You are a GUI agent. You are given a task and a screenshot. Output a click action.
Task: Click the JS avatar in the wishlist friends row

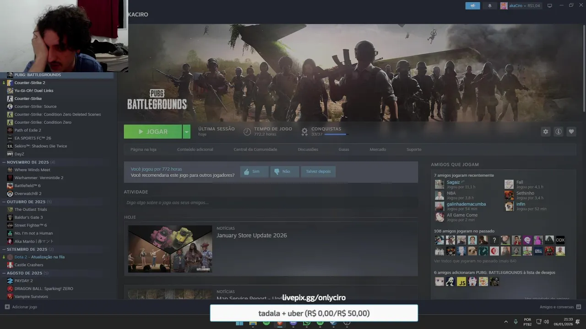[x=461, y=281]
